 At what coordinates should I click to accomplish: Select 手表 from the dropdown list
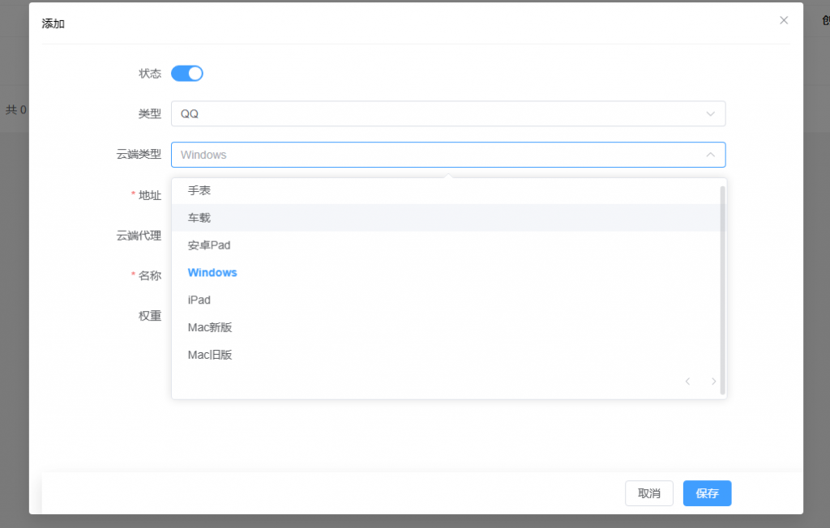(x=199, y=190)
